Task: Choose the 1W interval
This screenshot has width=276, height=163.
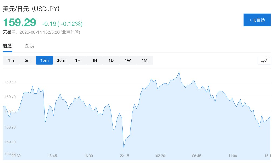Action: click(128, 60)
